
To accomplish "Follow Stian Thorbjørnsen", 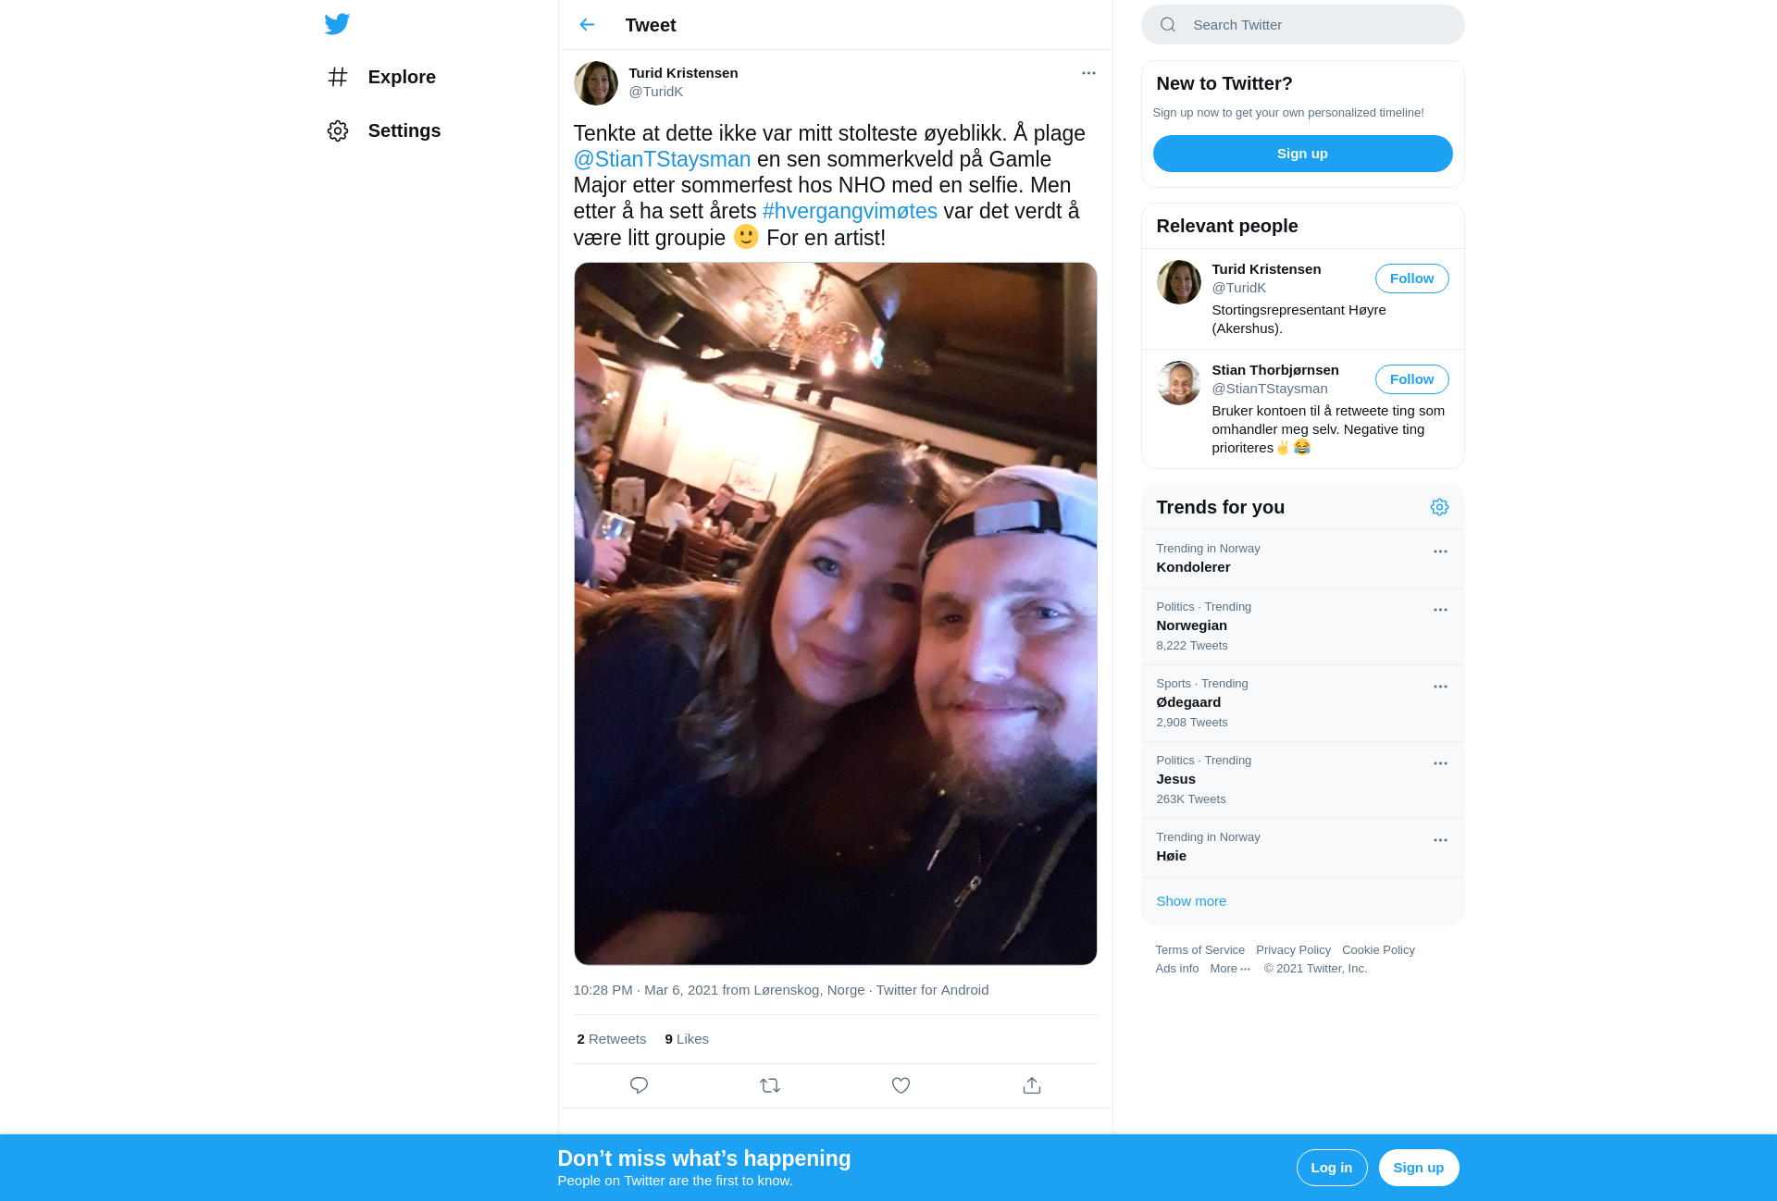I will coord(1411,379).
